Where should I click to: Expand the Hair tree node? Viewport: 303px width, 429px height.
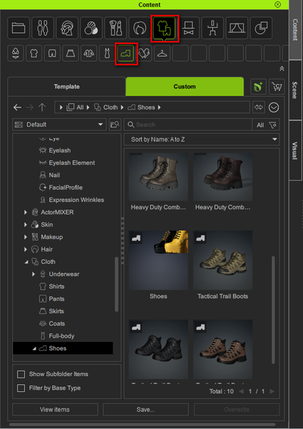(x=25, y=249)
